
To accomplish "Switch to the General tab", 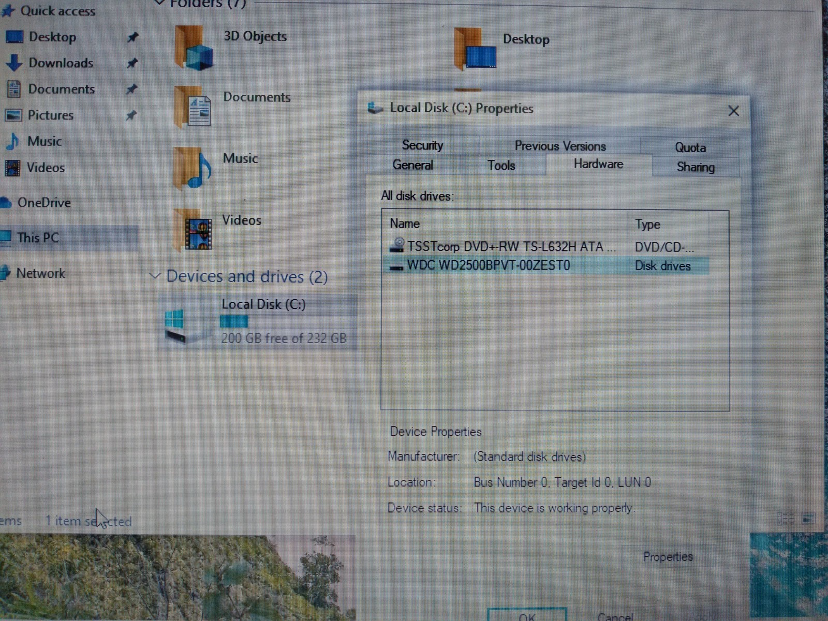I will (x=413, y=165).
